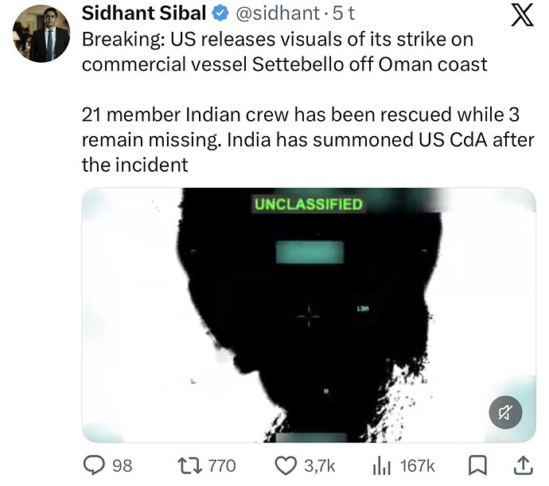Click the UNCLASSIFIED label in video

click(x=309, y=204)
